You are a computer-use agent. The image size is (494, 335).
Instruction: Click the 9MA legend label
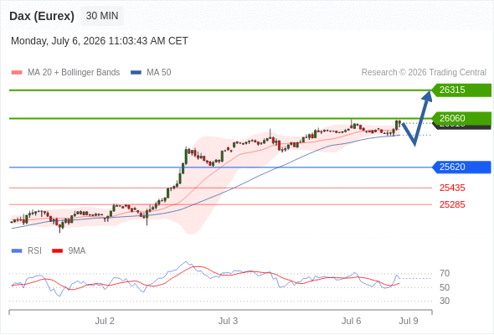77,251
